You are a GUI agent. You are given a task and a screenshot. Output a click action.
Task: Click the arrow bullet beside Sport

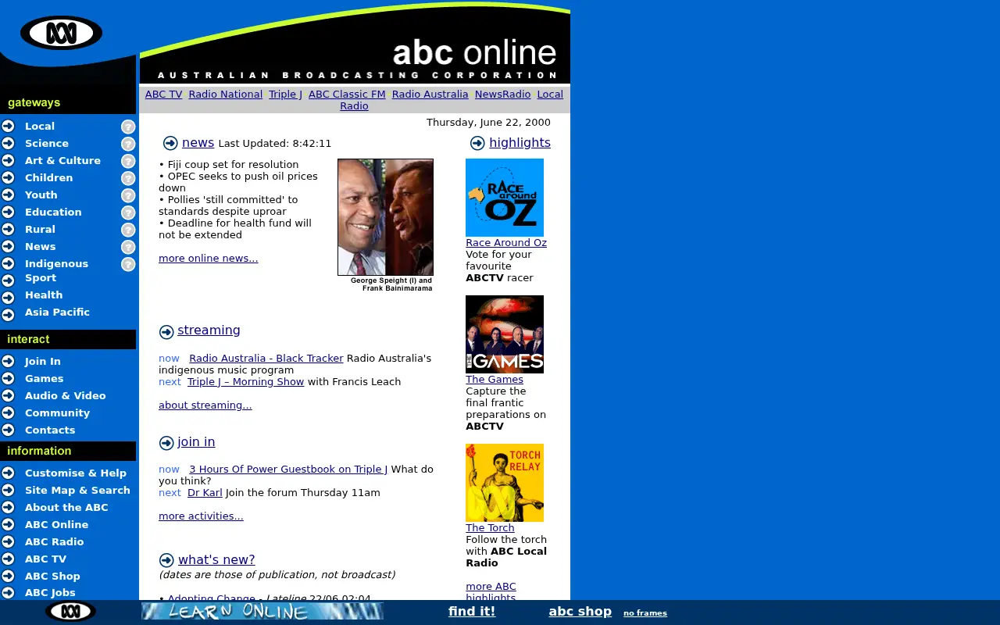8,280
